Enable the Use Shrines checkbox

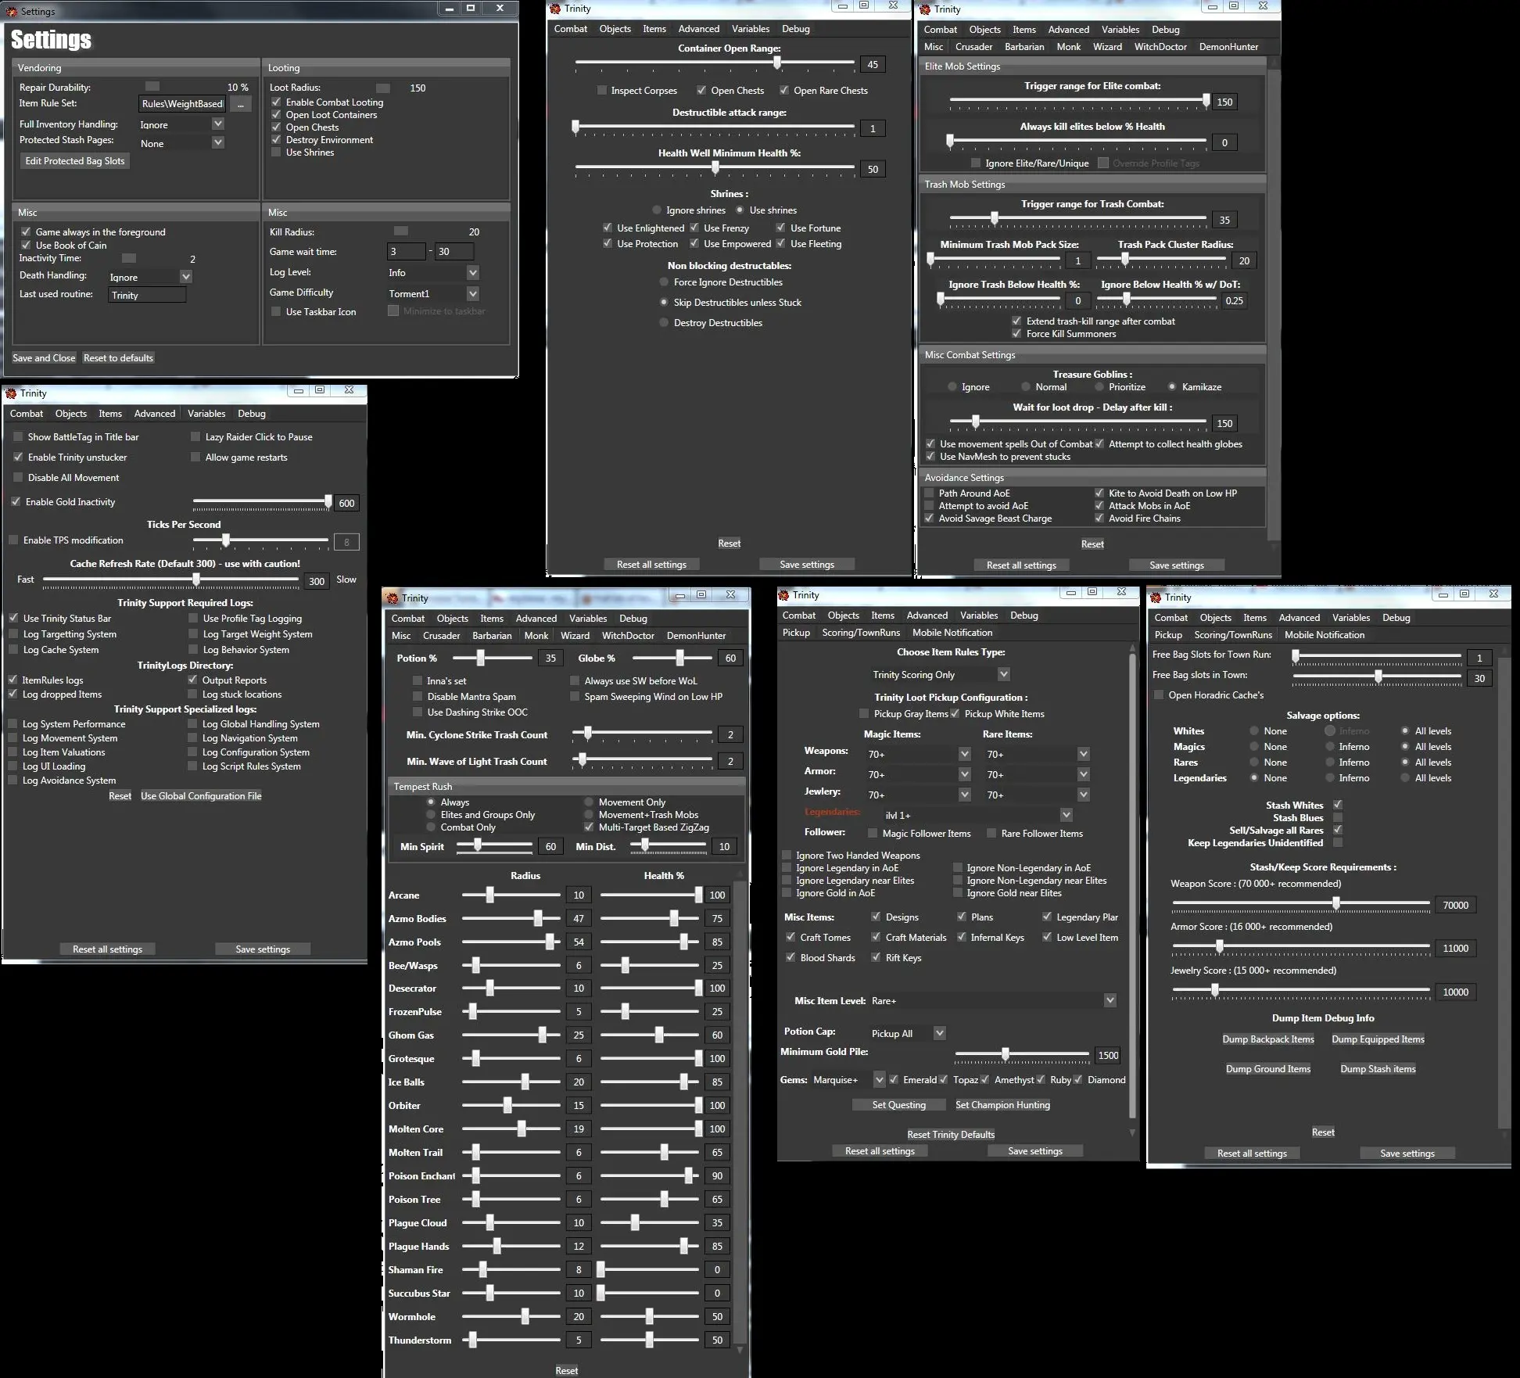coord(276,153)
